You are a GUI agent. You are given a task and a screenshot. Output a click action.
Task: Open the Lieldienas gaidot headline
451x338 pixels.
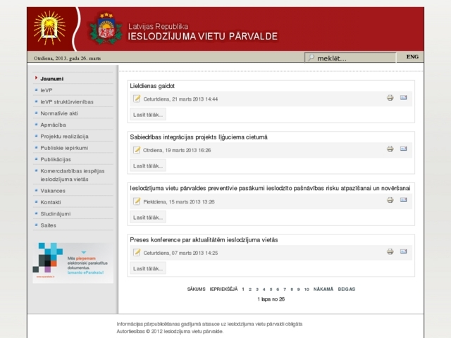tap(152, 86)
